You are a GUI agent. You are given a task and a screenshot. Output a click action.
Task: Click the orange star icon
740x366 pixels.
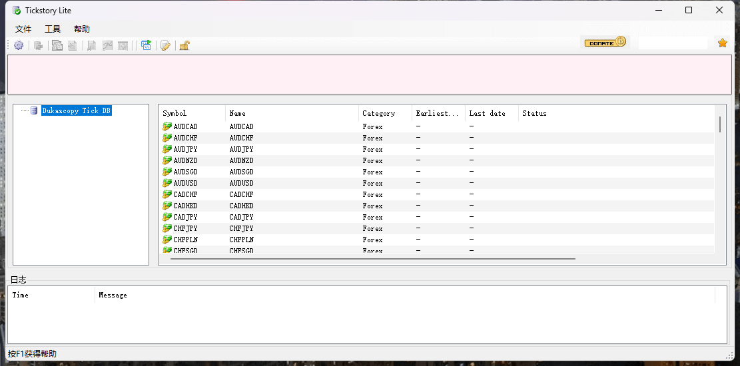[x=723, y=43]
